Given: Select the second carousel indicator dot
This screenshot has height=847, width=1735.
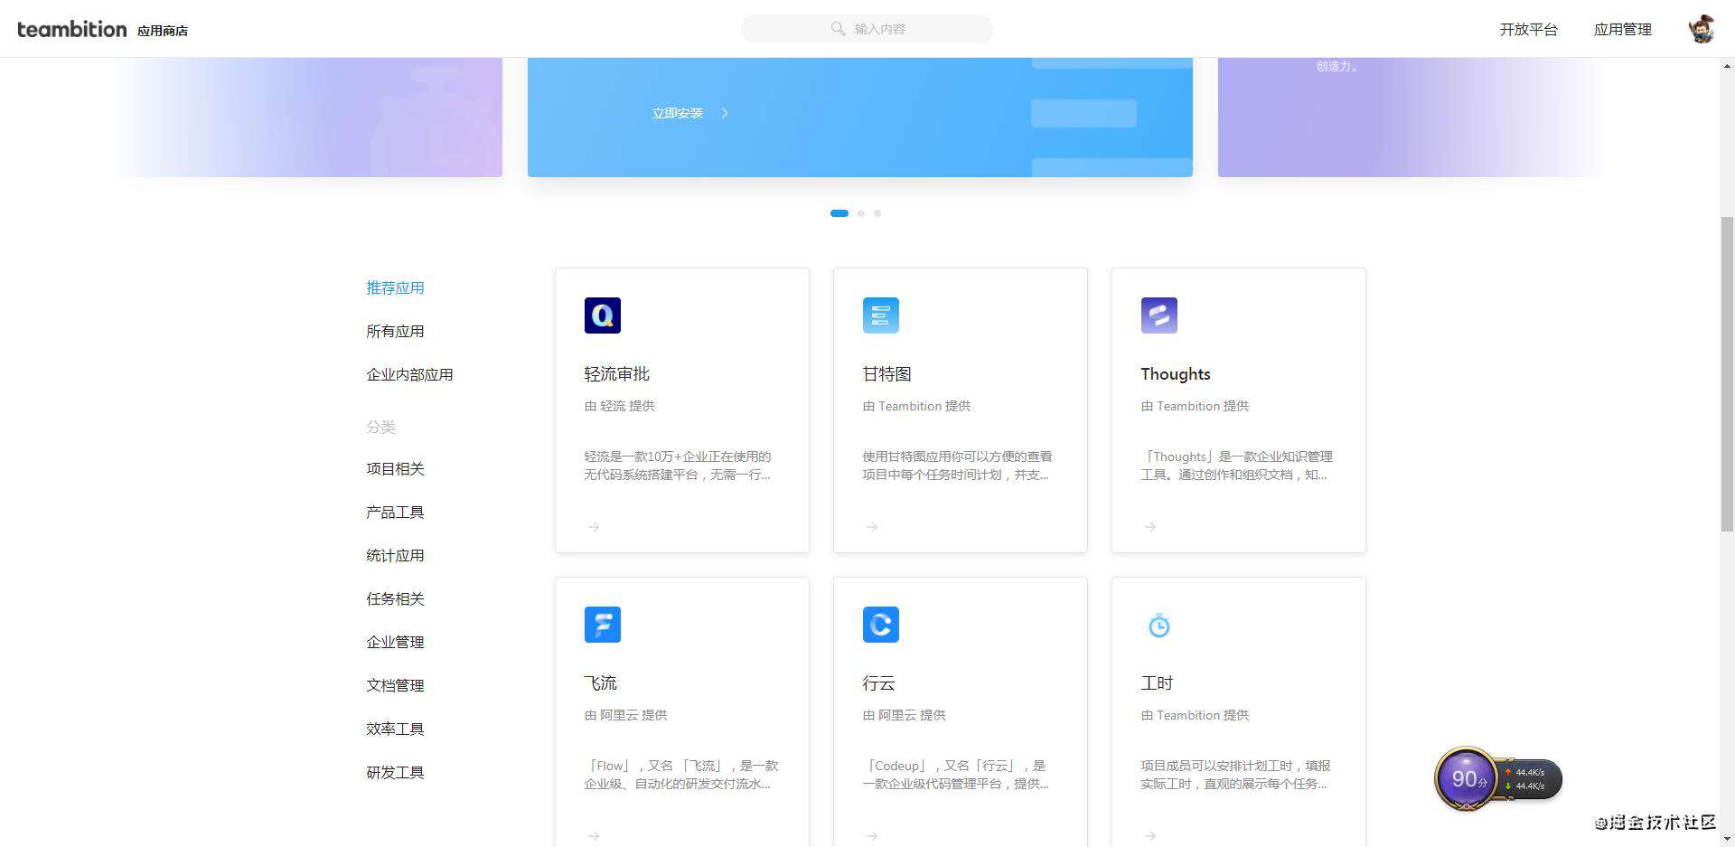Looking at the screenshot, I should [861, 213].
